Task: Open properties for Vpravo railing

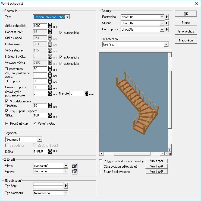Action: pos(74,171)
